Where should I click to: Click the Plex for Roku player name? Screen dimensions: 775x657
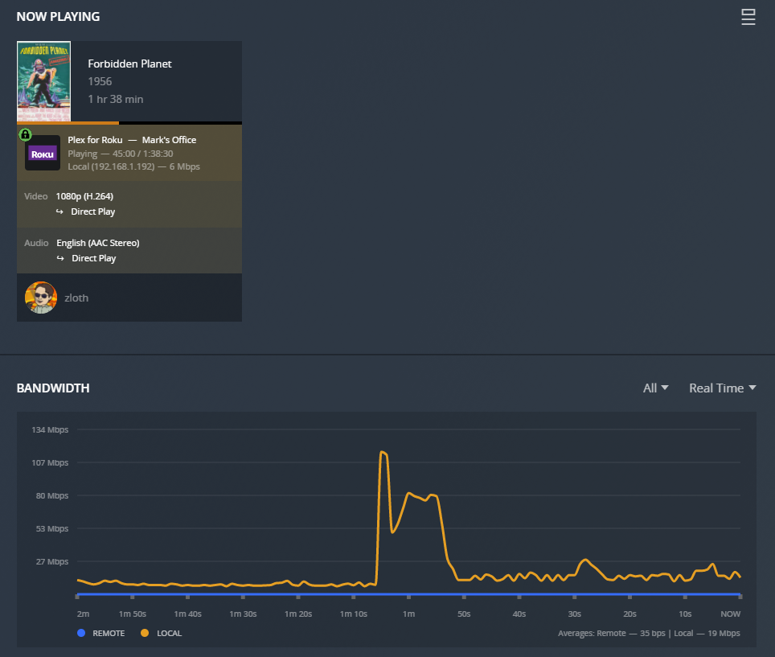(x=95, y=140)
